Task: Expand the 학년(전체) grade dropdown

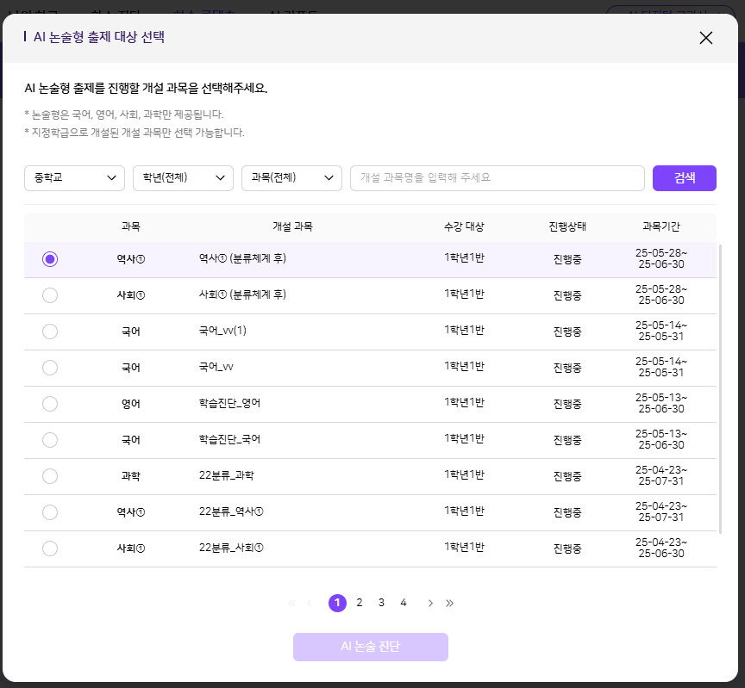Action: pyautogui.click(x=183, y=178)
